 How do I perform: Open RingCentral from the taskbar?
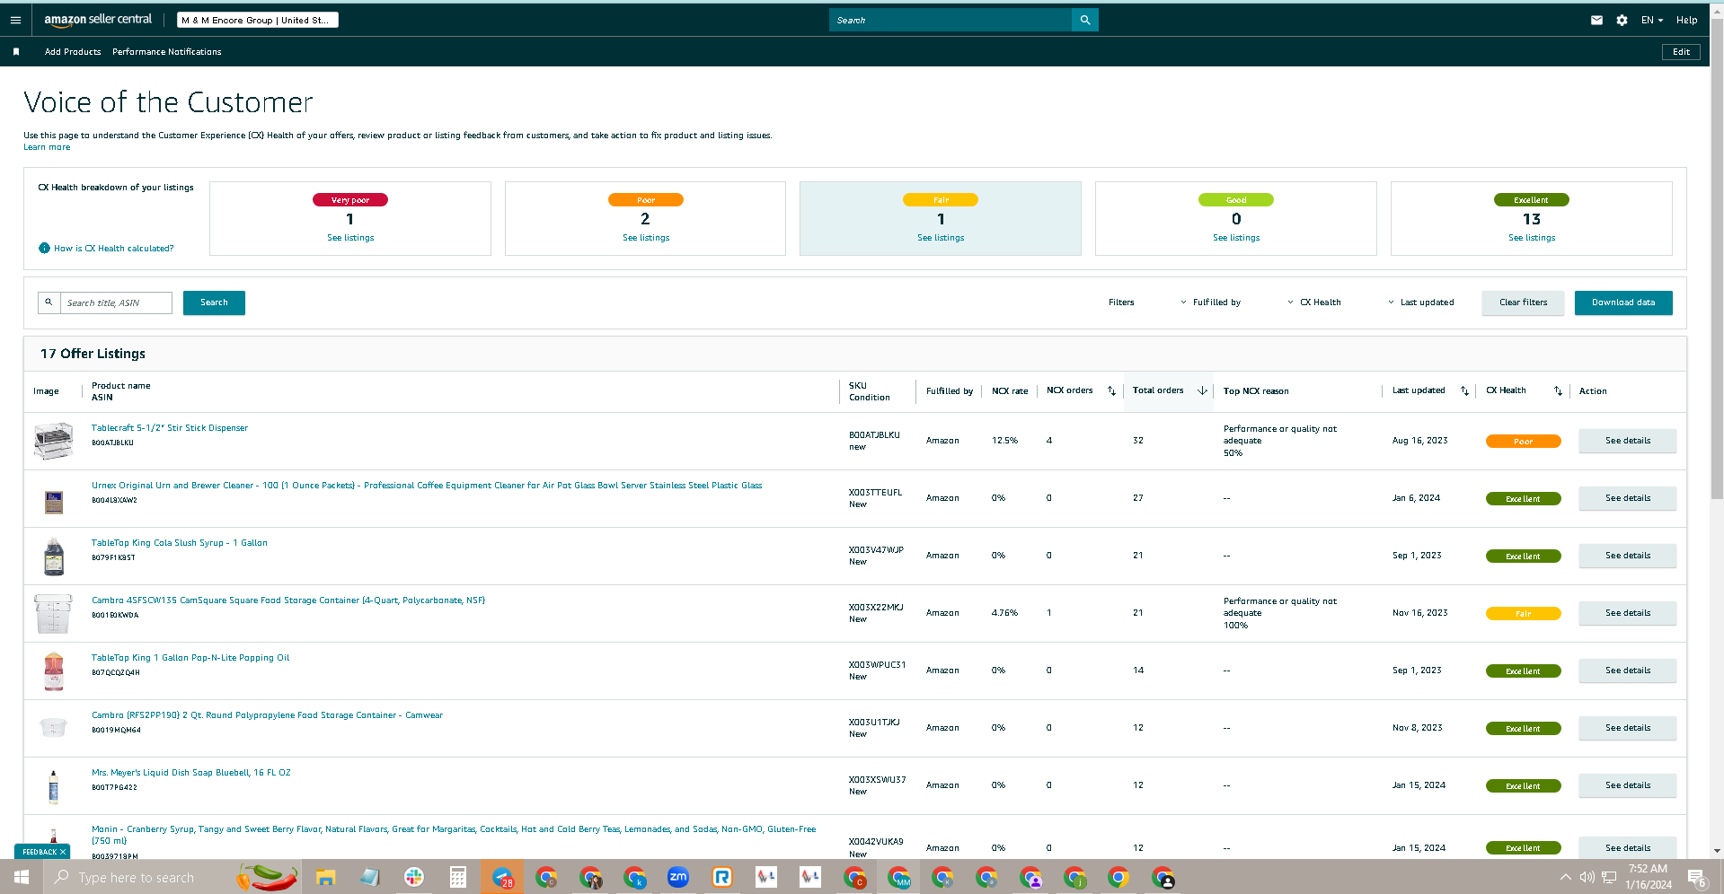tap(722, 877)
